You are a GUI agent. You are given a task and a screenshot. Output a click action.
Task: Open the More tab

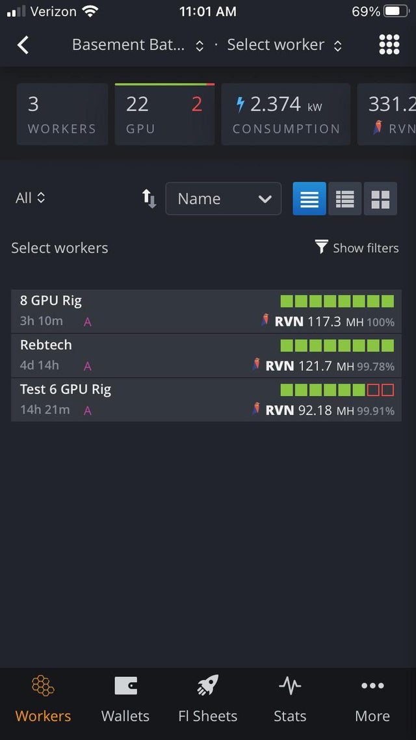coord(372,700)
